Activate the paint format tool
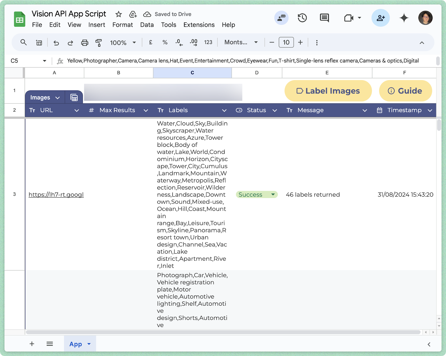This screenshot has width=446, height=356. [99, 43]
